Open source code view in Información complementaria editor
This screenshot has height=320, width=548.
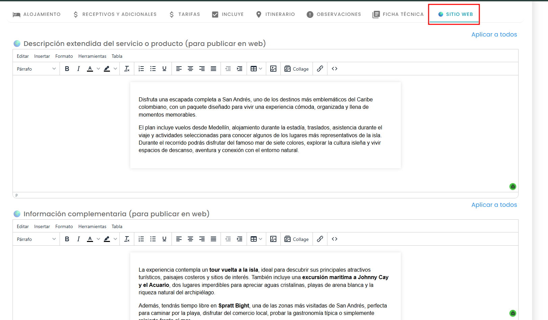[335, 239]
